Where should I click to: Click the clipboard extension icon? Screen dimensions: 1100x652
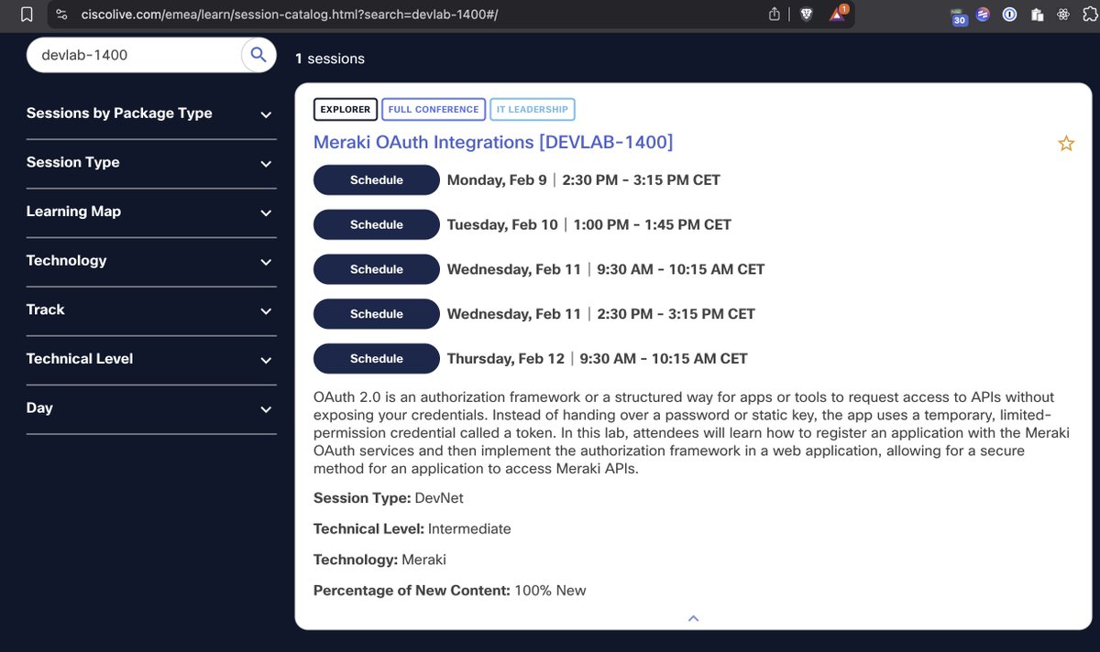coord(1037,14)
